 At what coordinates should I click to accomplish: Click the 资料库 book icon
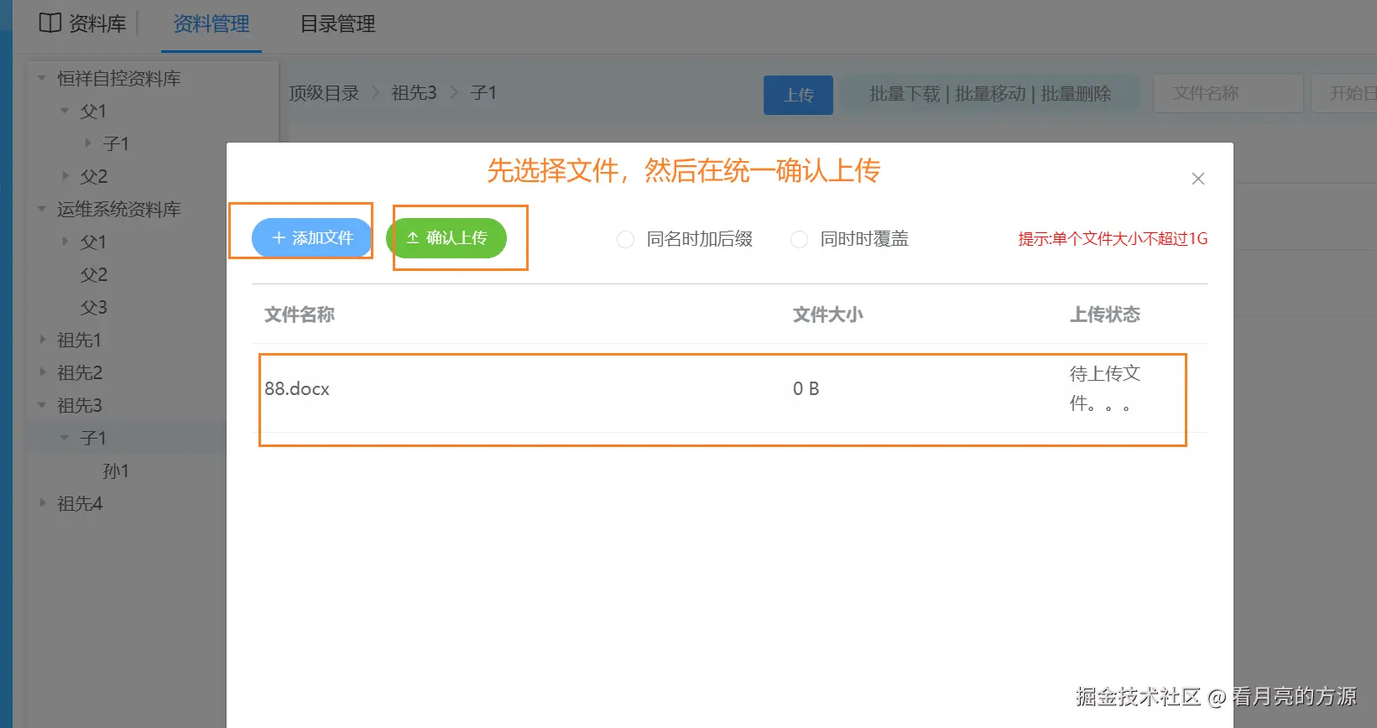tap(50, 23)
